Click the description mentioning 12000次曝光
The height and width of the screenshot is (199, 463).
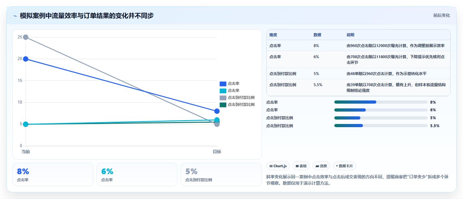(395, 46)
